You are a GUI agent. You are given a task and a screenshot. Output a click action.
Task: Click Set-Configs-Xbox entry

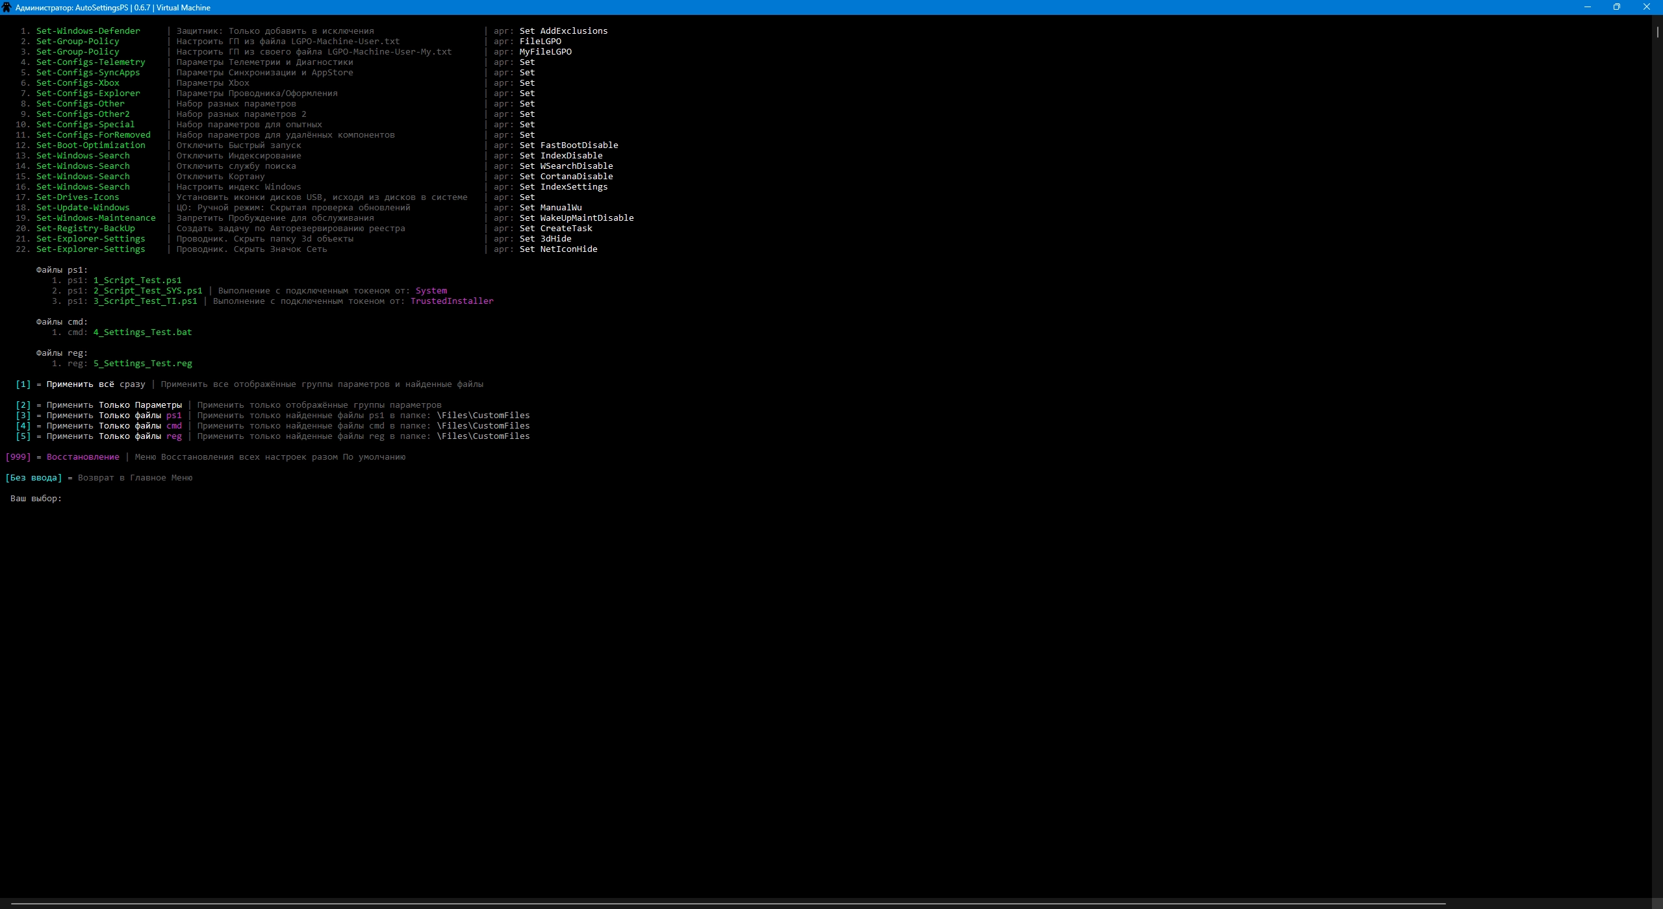coord(78,83)
